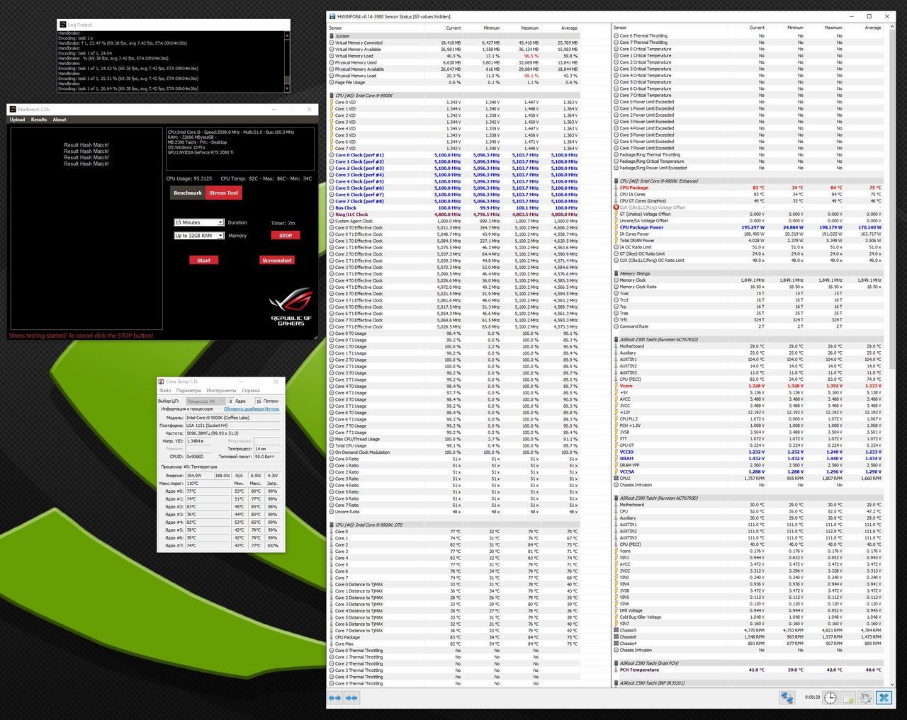The height and width of the screenshot is (720, 907).
Task: Click the red STOP button
Action: [x=286, y=236]
